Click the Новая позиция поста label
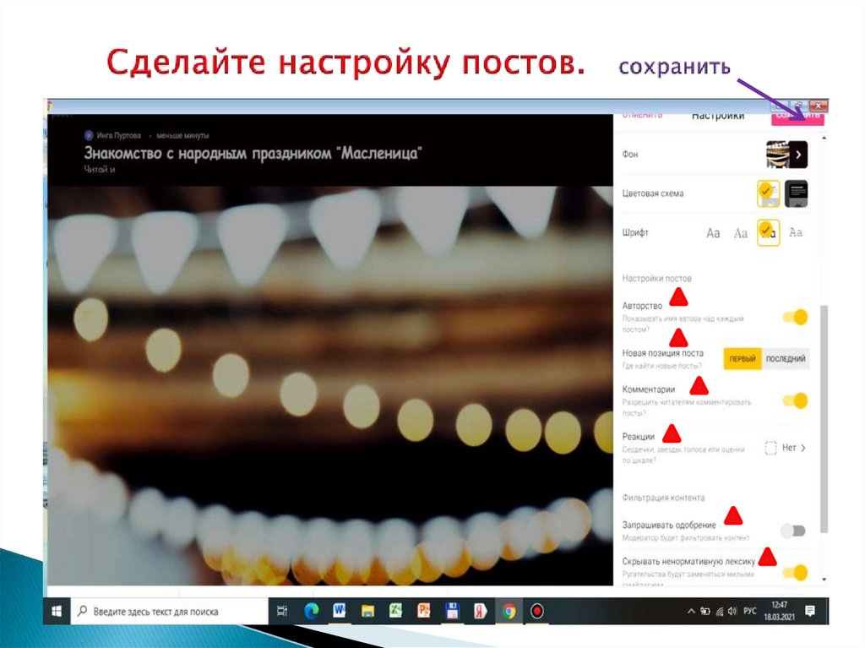 pyautogui.click(x=662, y=353)
